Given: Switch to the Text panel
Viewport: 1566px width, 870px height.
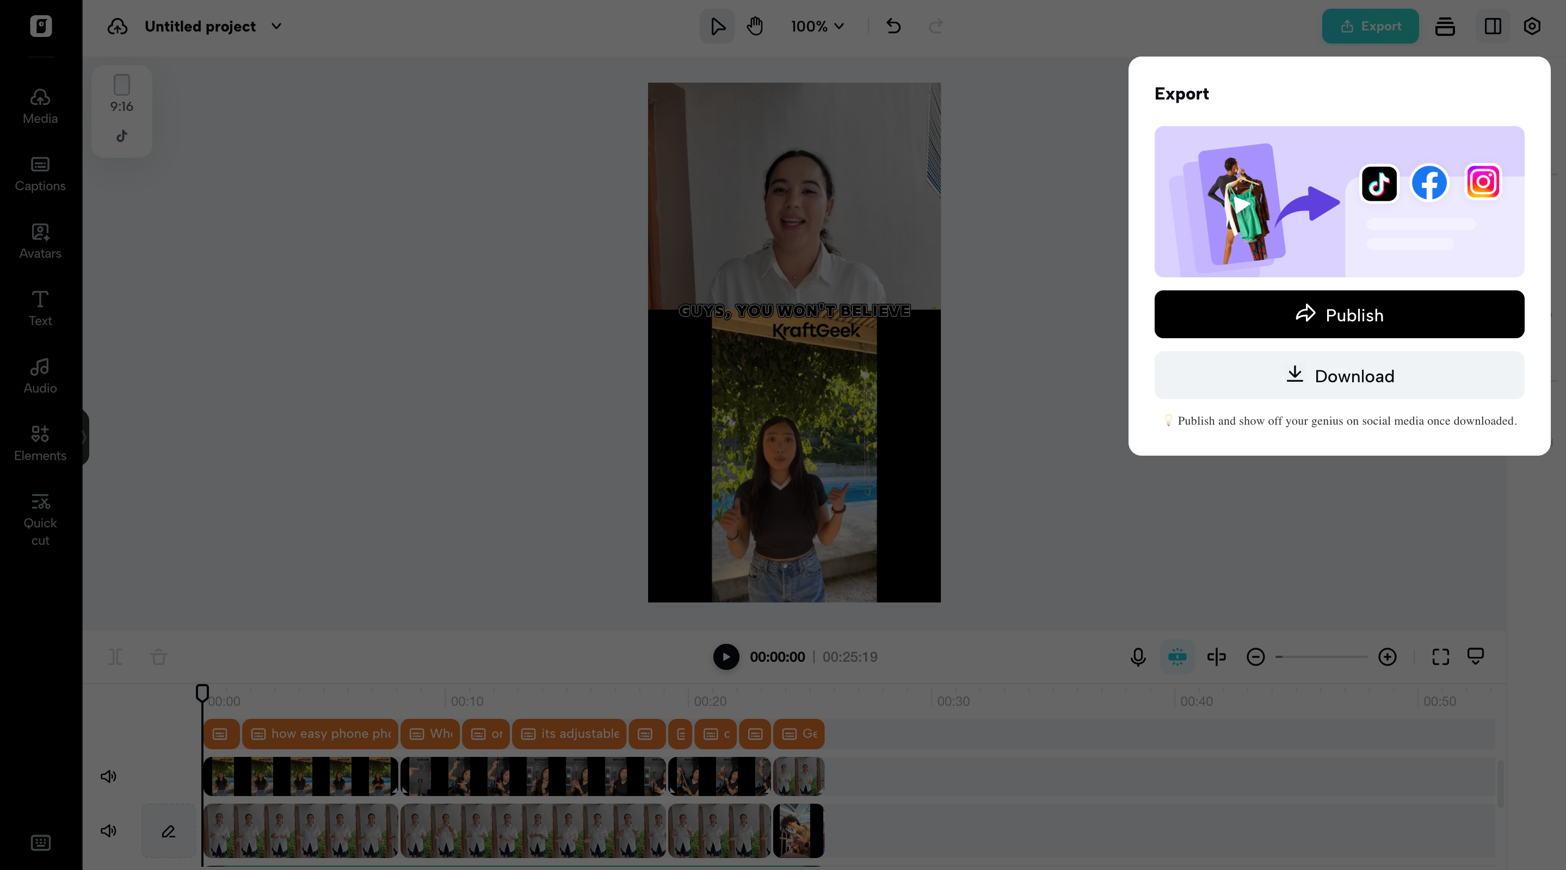Looking at the screenshot, I should click(39, 307).
